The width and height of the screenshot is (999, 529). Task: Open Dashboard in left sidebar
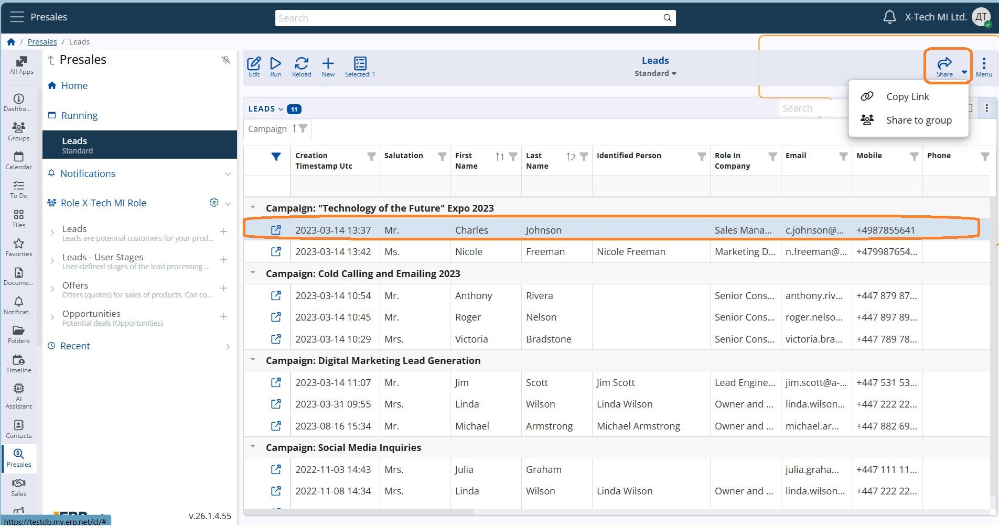pyautogui.click(x=19, y=103)
